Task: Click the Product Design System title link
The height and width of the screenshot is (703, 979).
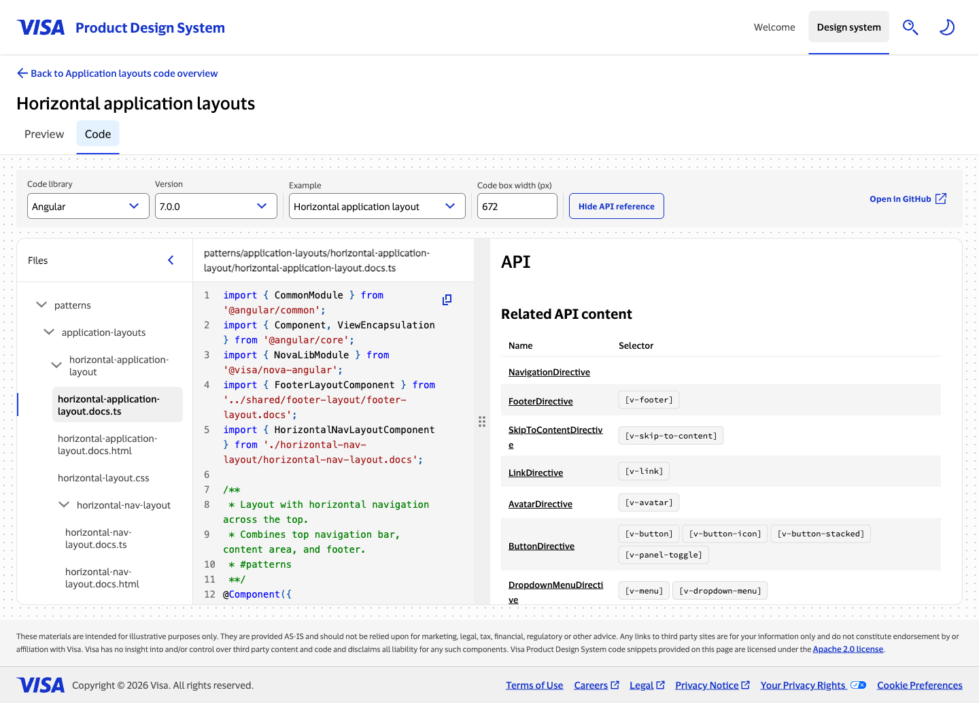Action: tap(150, 28)
